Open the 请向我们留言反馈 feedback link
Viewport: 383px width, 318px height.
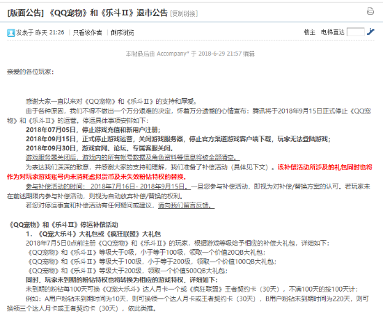tap(186, 205)
